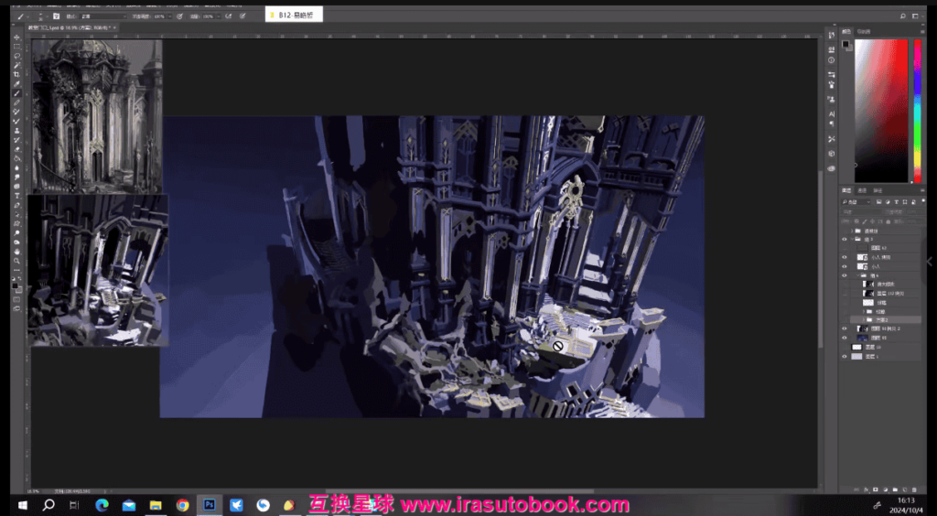This screenshot has height=516, width=937.
Task: Open the Windows Start menu
Action: [20, 504]
